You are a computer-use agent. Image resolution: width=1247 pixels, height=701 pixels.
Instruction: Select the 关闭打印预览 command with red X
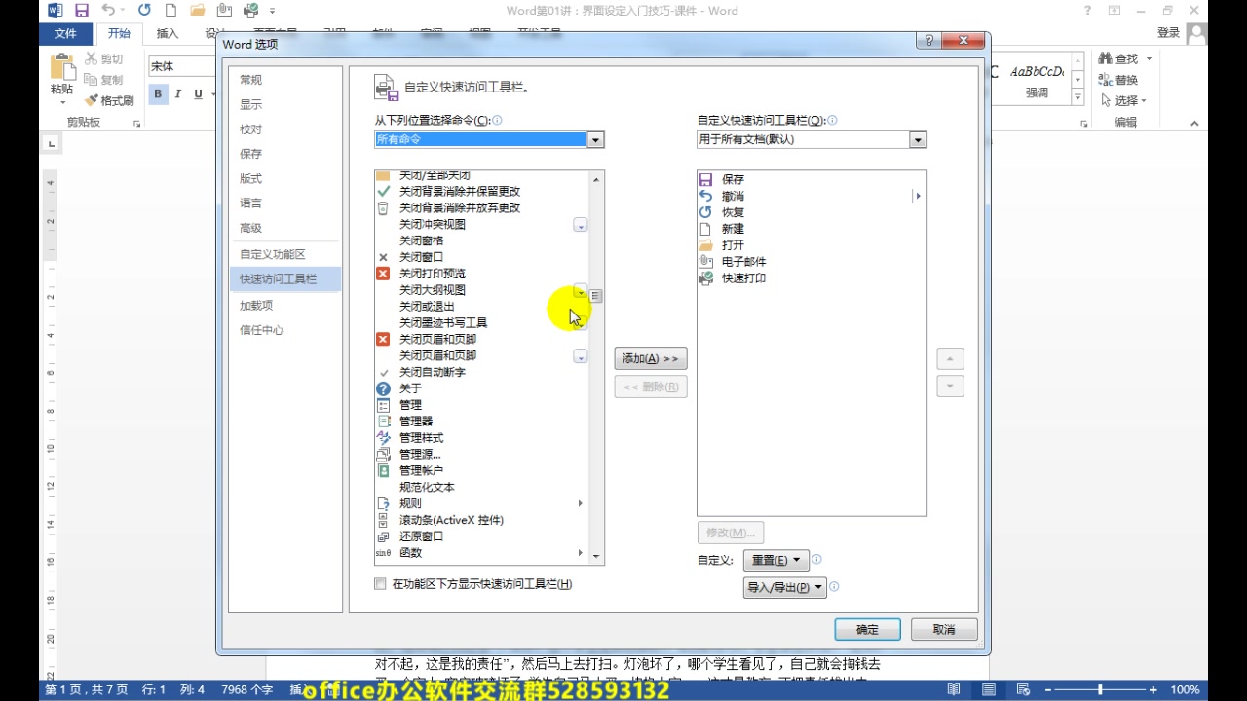pyautogui.click(x=481, y=274)
